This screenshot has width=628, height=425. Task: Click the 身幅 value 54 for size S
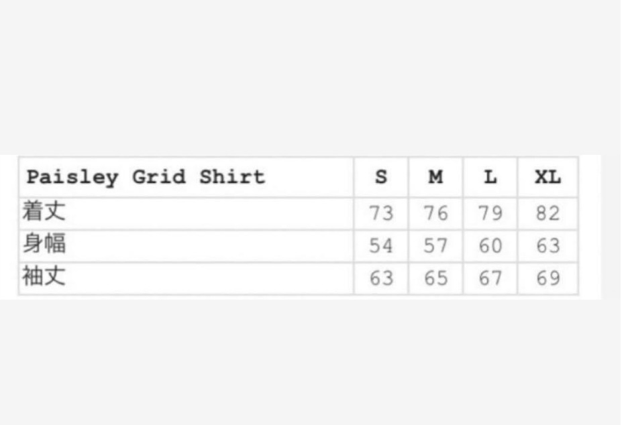(381, 246)
